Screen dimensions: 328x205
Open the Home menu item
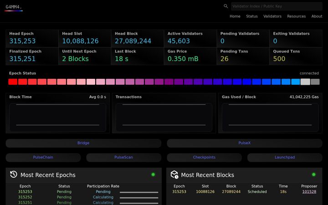[x=235, y=16]
